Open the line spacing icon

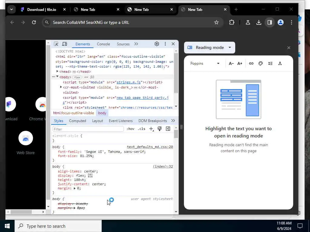tap(270, 63)
